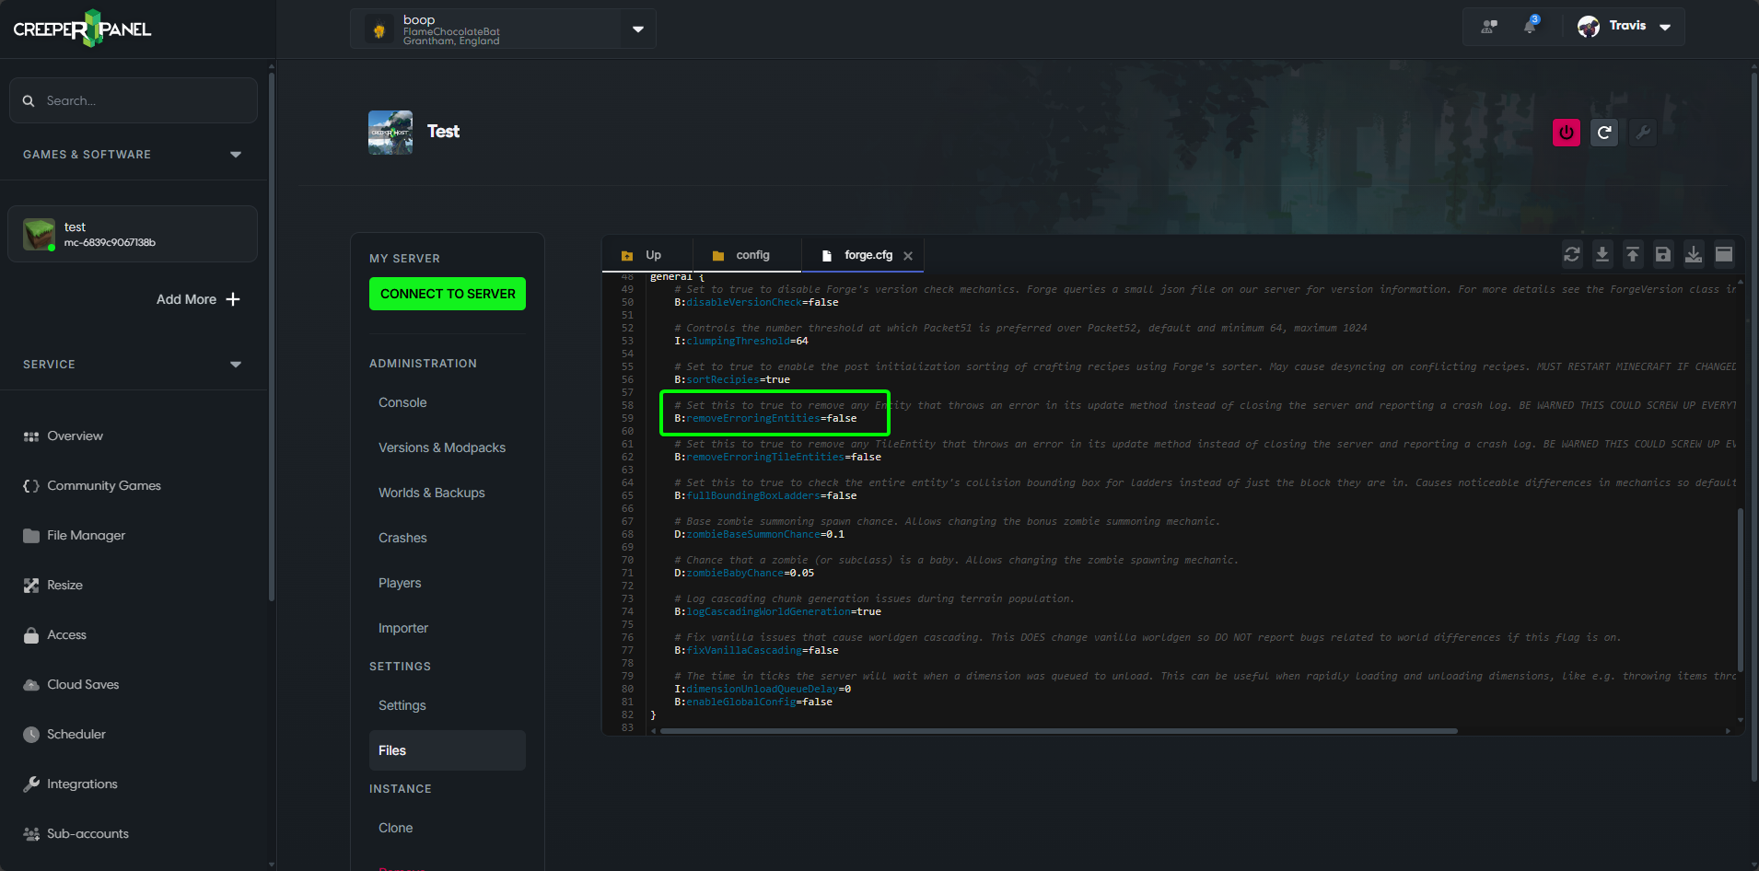
Task: Save forge.cfg with the floppy disk icon
Action: [1662, 254]
